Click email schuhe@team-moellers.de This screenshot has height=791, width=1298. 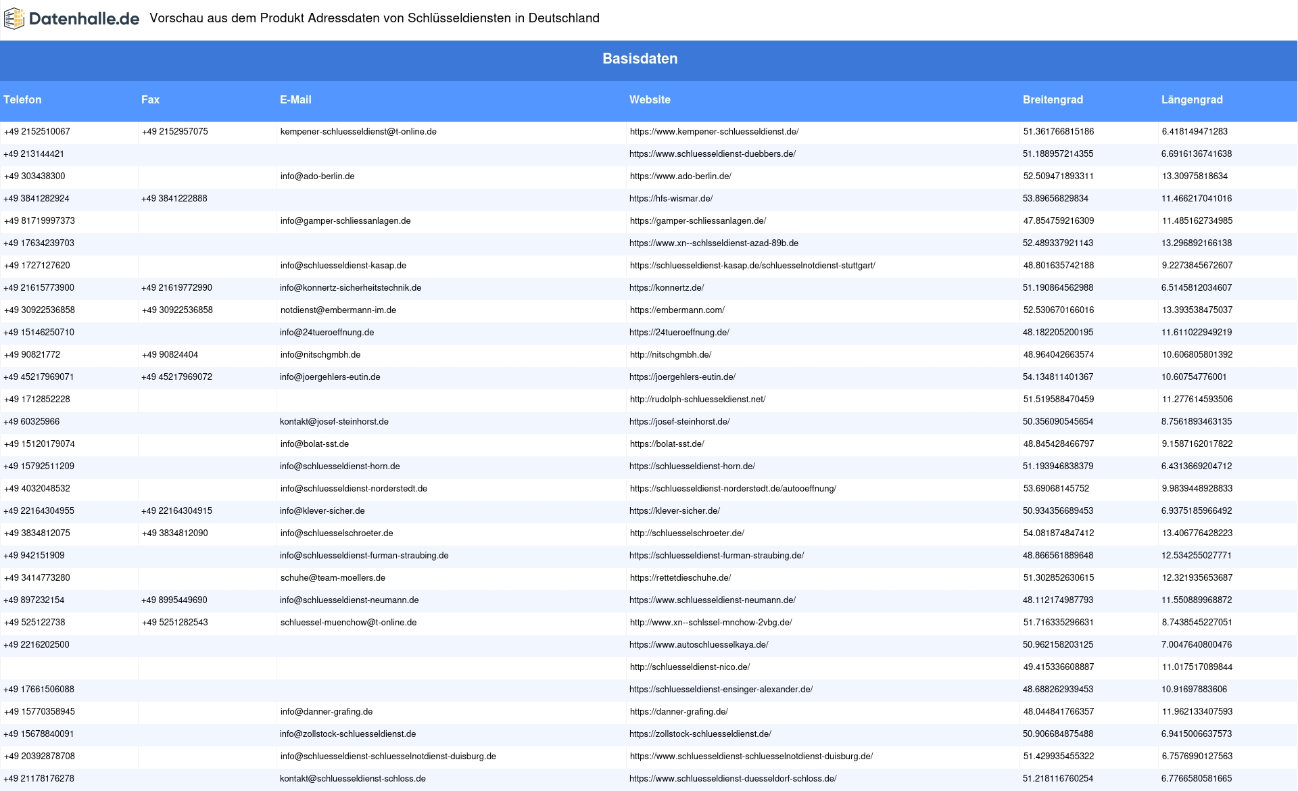tap(333, 578)
